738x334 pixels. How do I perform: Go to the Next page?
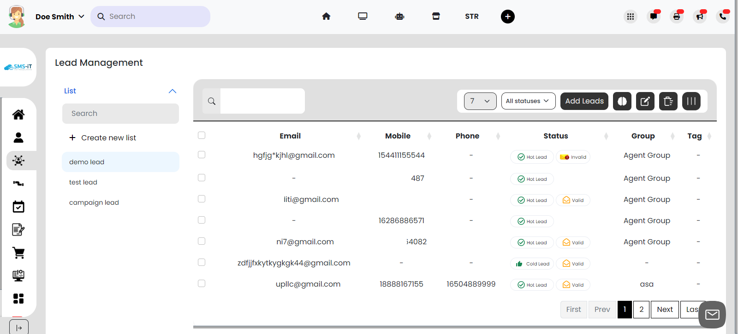(664, 309)
